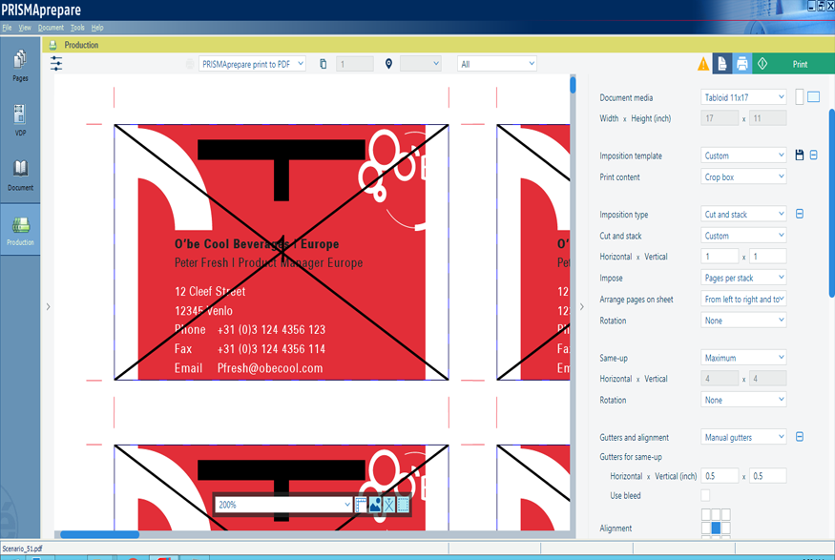Click the preview's vertical scrollbar thumb

573,85
